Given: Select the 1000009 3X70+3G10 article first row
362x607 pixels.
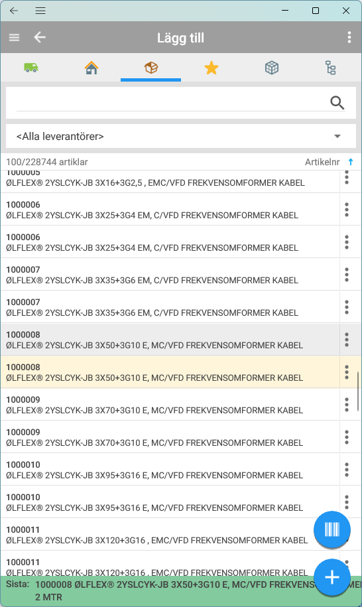Looking at the screenshot, I should pyautogui.click(x=170, y=405).
